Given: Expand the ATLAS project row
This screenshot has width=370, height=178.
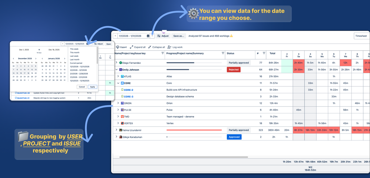Looking at the screenshot, I should [x=118, y=76].
